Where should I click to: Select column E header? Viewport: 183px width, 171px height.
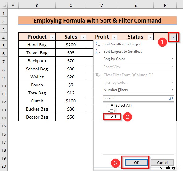pos(135,5)
